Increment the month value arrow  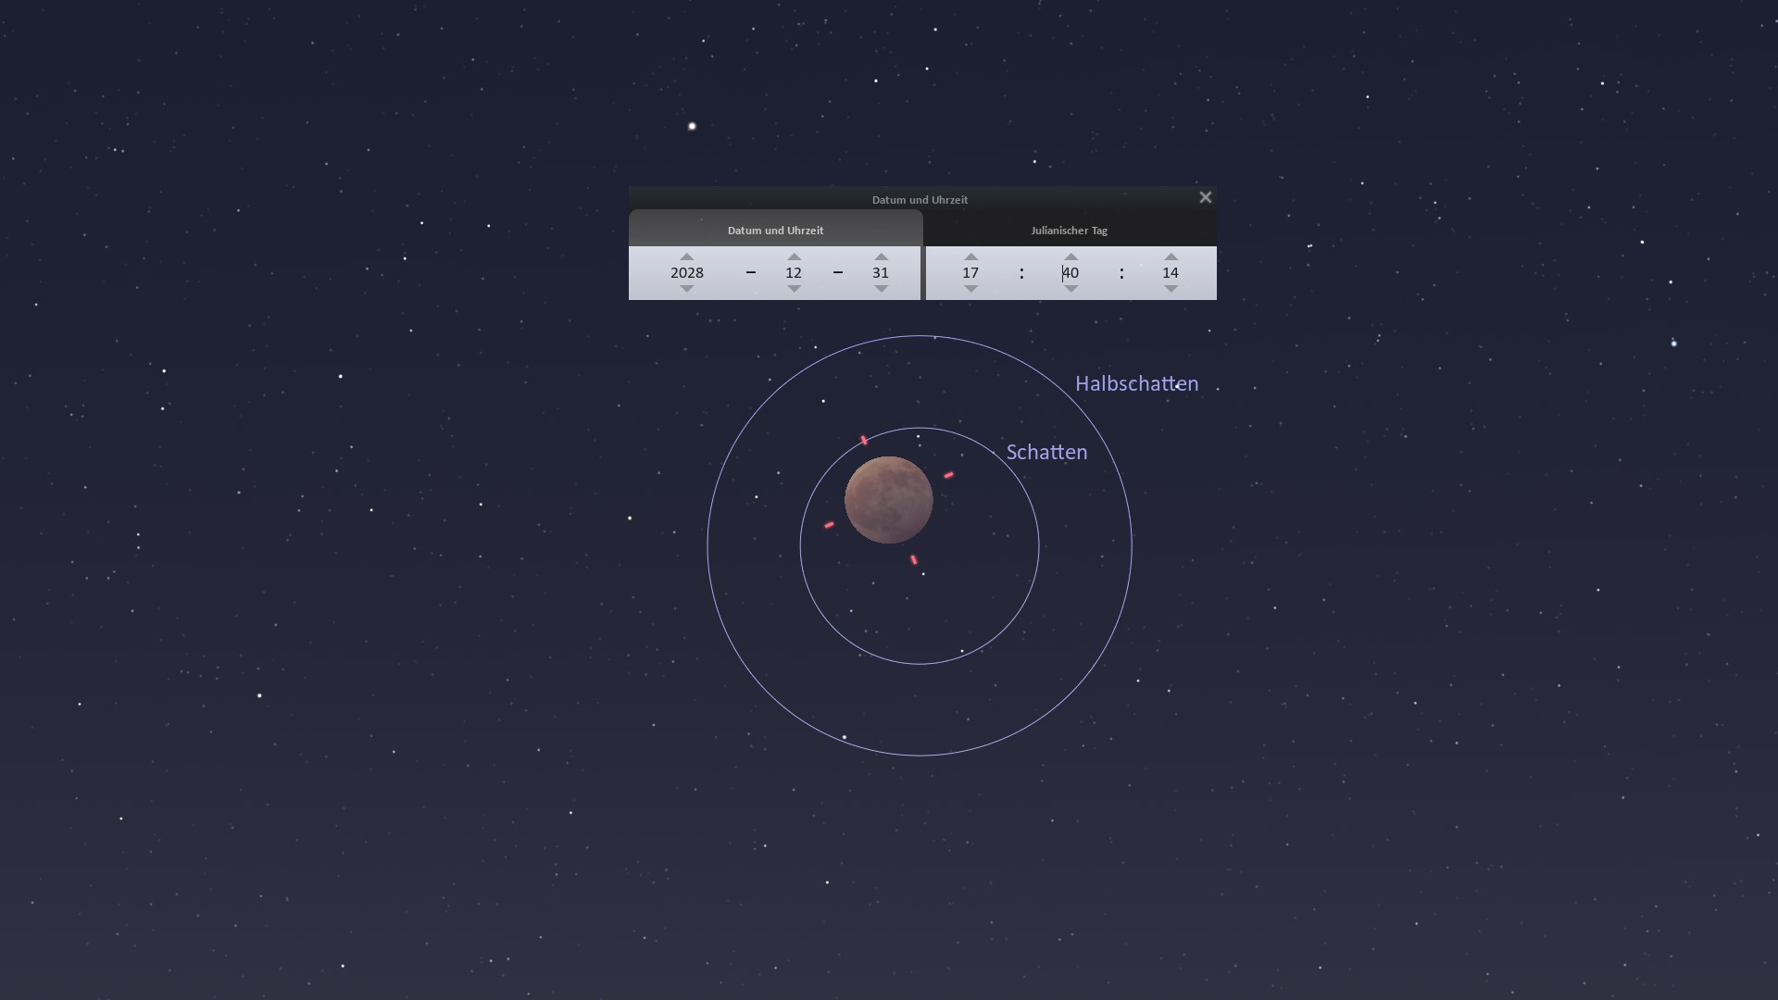[x=794, y=257]
